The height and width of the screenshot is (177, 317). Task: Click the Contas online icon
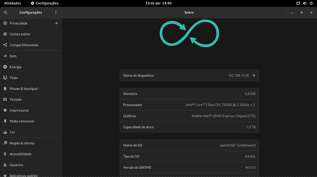pos(5,34)
